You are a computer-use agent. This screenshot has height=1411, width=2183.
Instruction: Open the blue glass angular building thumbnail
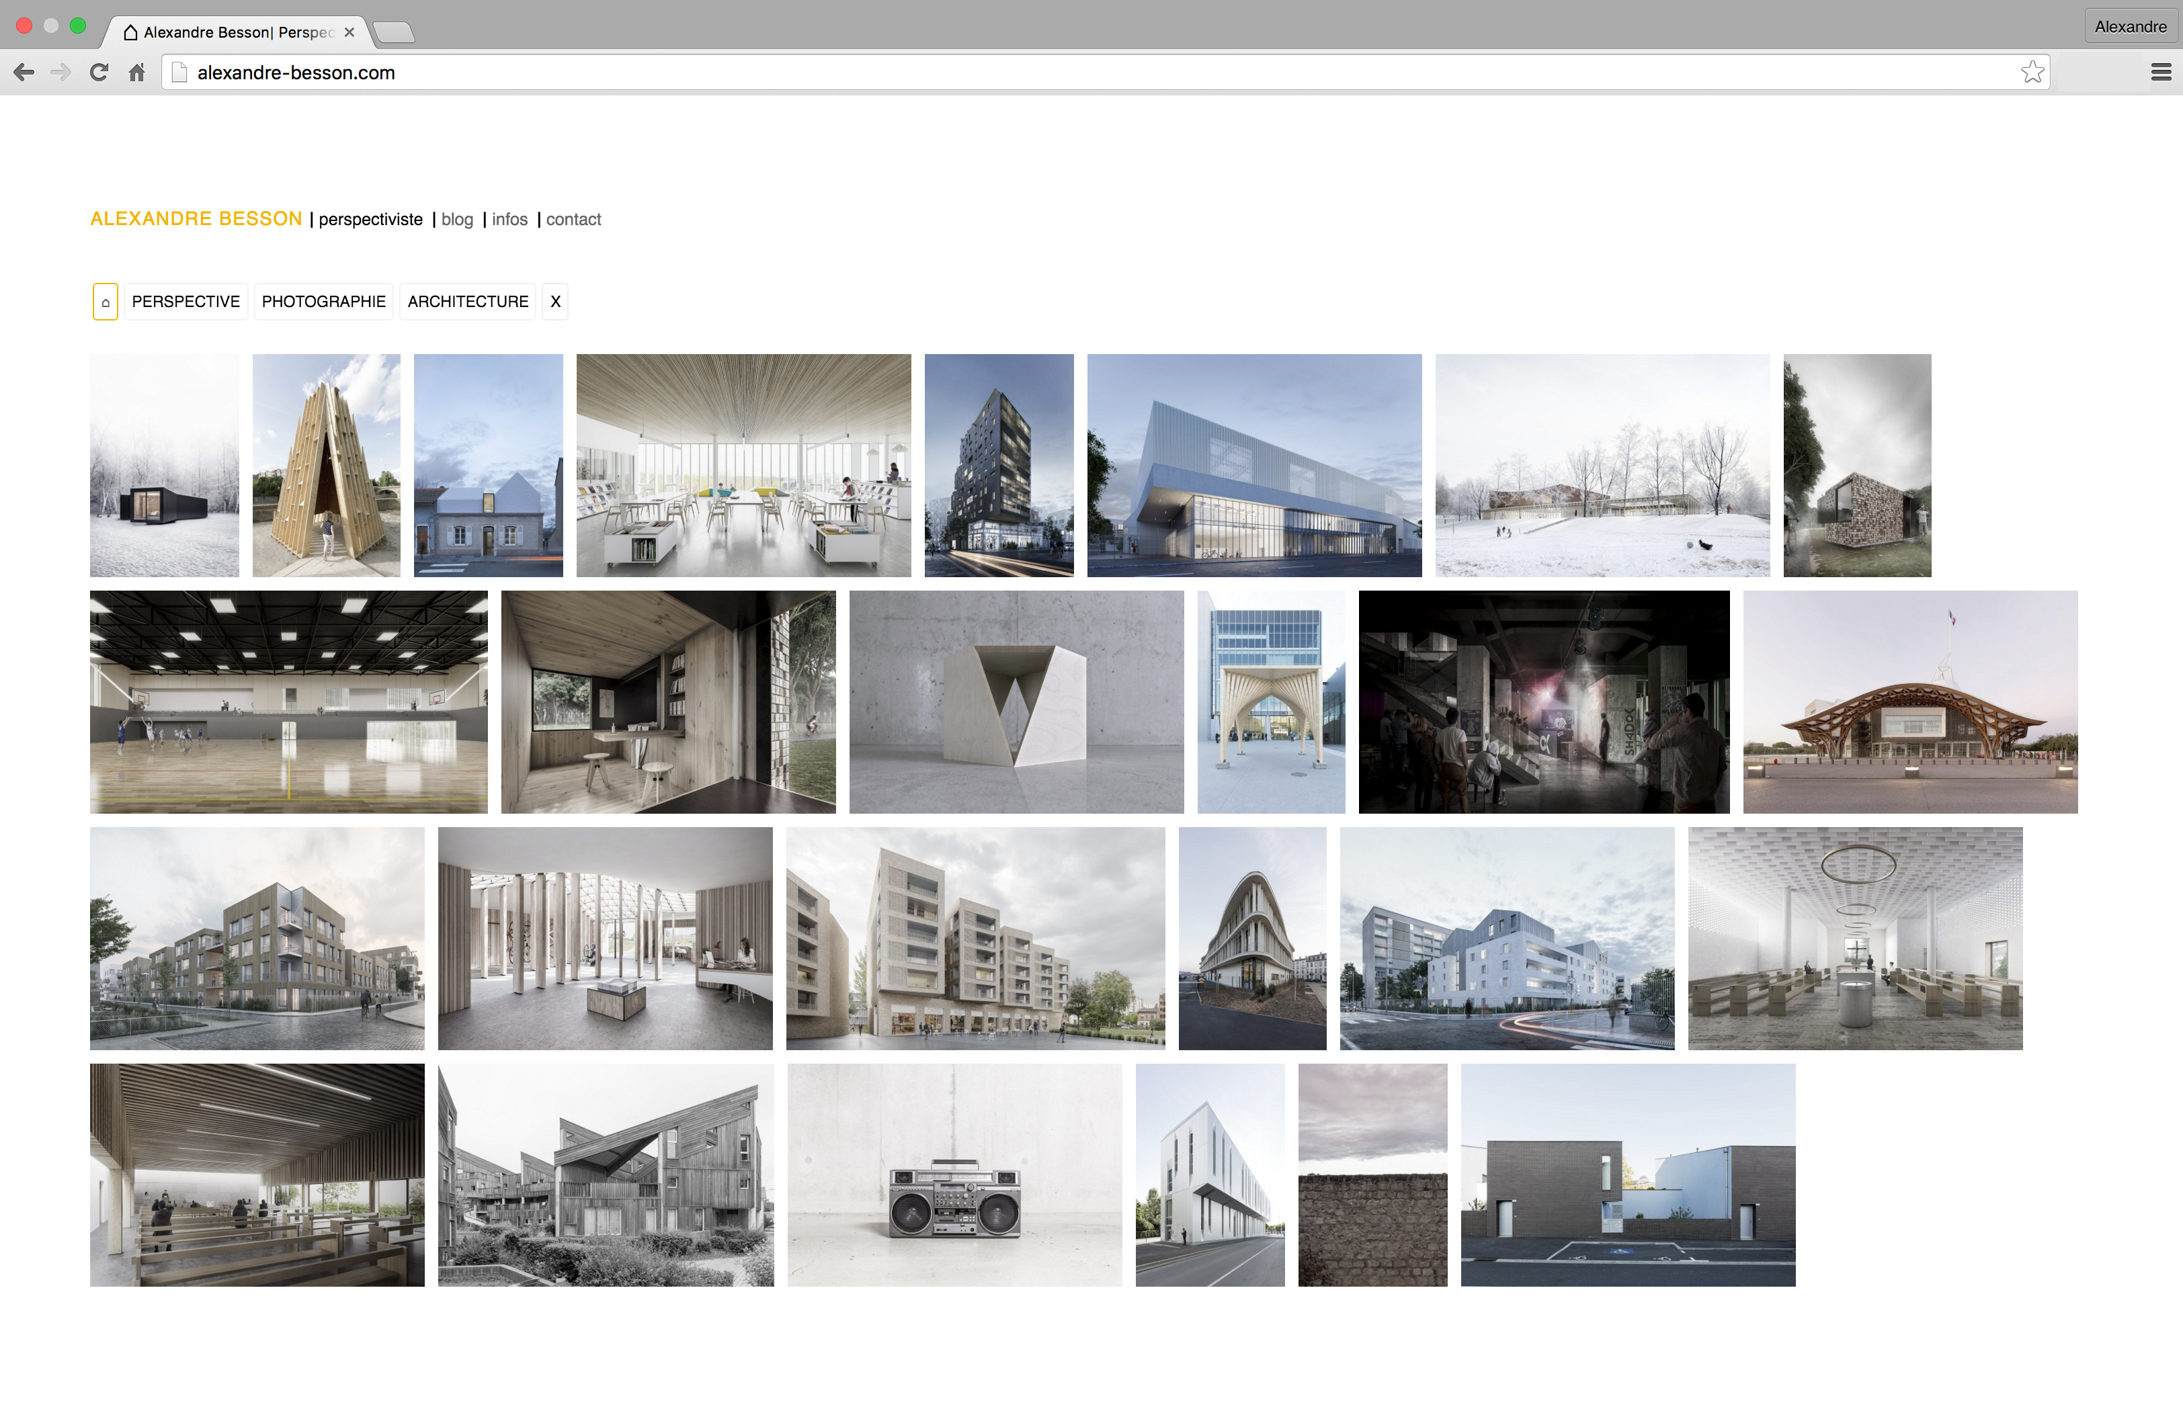(1255, 466)
